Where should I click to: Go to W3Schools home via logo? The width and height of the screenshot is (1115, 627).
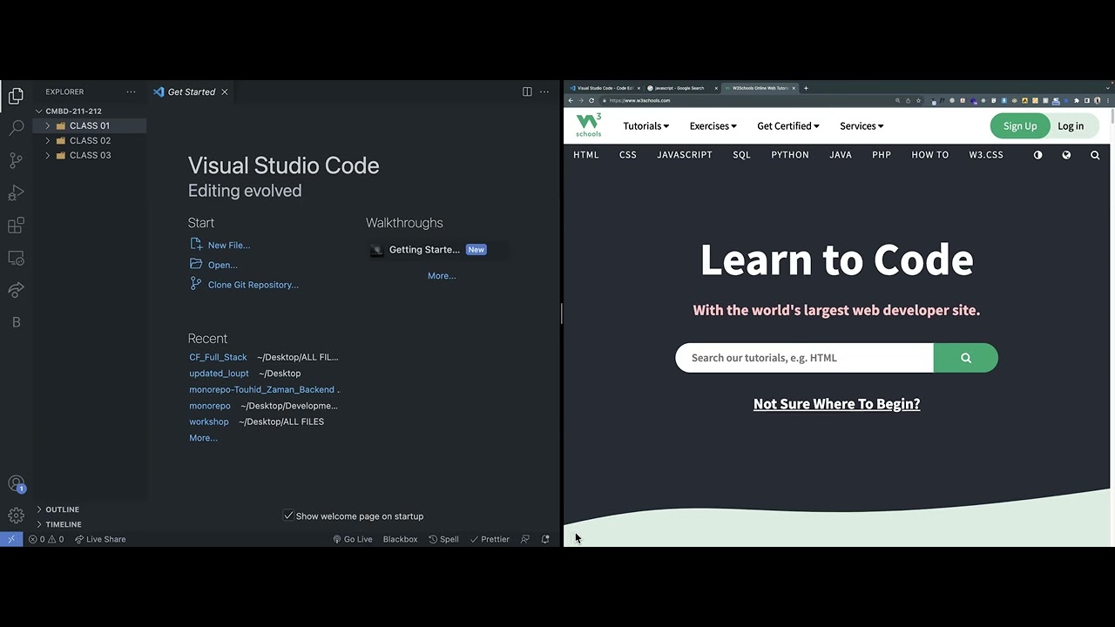coord(589,125)
